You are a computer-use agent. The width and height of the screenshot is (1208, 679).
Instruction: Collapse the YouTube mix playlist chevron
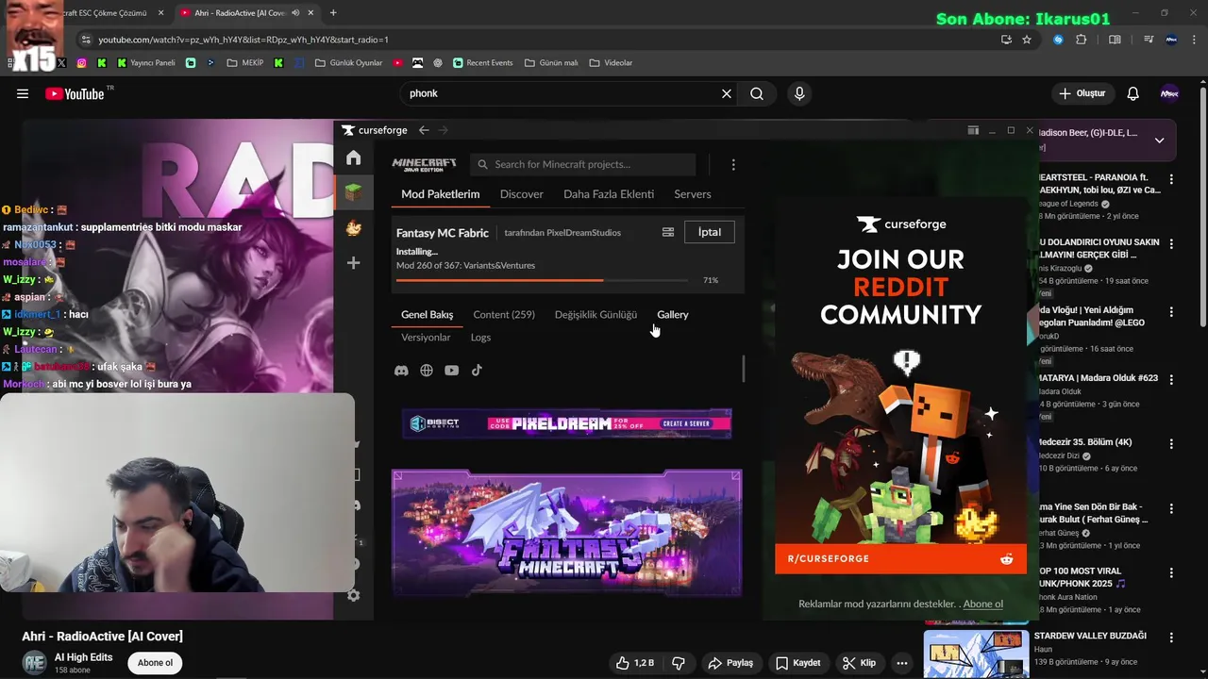[x=1159, y=141]
